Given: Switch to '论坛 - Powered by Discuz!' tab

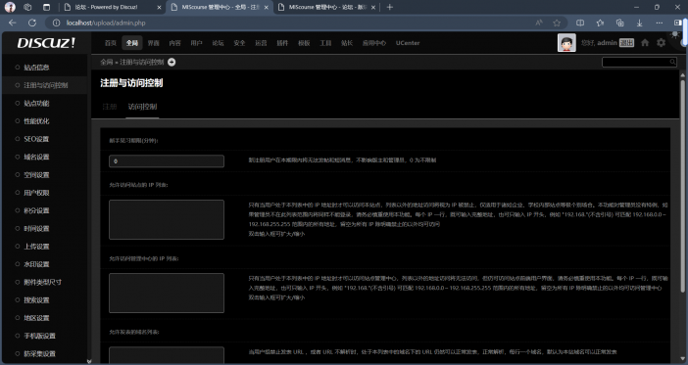Looking at the screenshot, I should [x=114, y=7].
